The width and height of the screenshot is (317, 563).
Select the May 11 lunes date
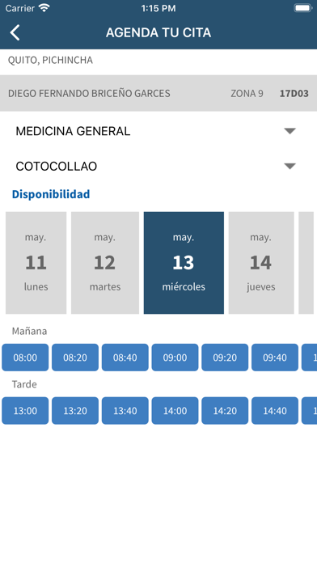pos(36,263)
